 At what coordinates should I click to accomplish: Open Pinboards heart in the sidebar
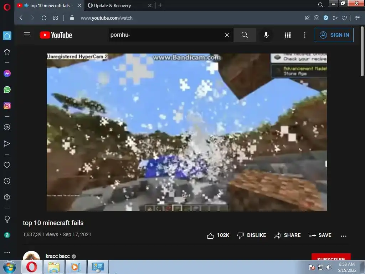(x=7, y=165)
